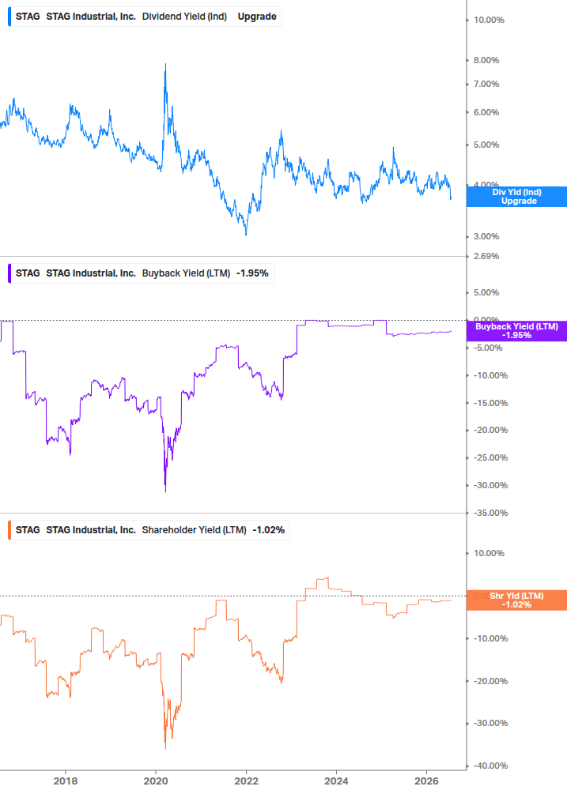
Task: Click the 10.00% tick on the dividend yield axis
Action: (489, 21)
